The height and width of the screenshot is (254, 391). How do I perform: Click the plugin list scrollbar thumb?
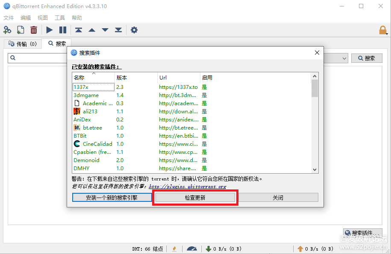click(315, 89)
